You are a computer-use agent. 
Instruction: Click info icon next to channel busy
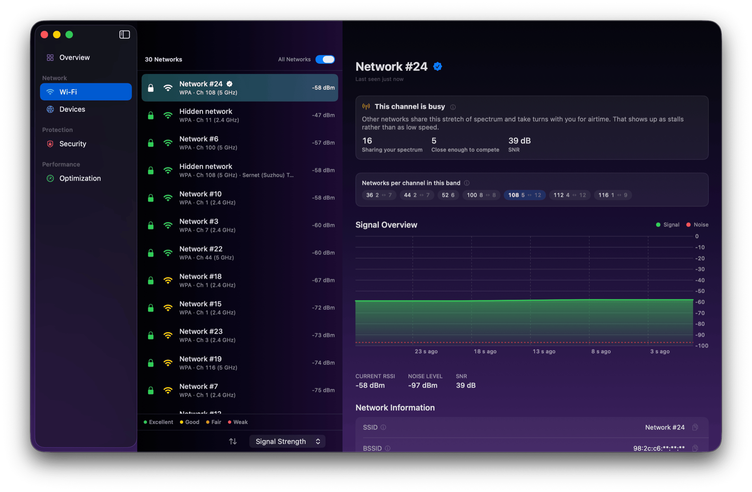453,107
